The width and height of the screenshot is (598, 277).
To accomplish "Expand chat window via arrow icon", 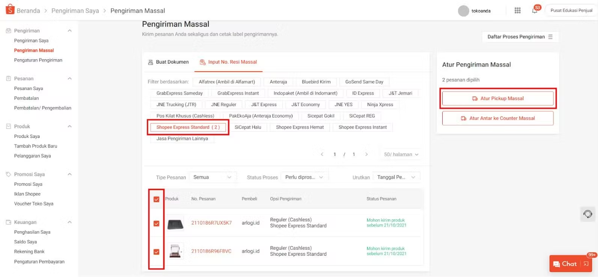I will pos(586,264).
